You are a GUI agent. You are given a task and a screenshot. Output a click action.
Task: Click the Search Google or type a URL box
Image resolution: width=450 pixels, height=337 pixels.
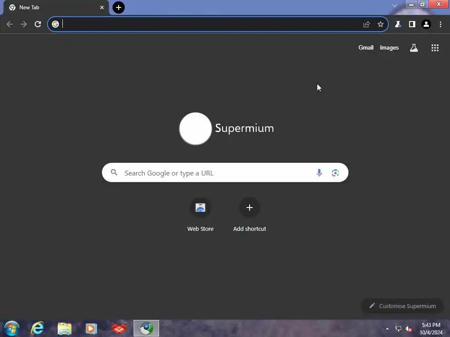click(225, 172)
